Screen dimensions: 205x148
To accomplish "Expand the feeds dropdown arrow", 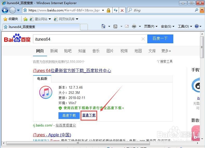I will click(x=121, y=26).
